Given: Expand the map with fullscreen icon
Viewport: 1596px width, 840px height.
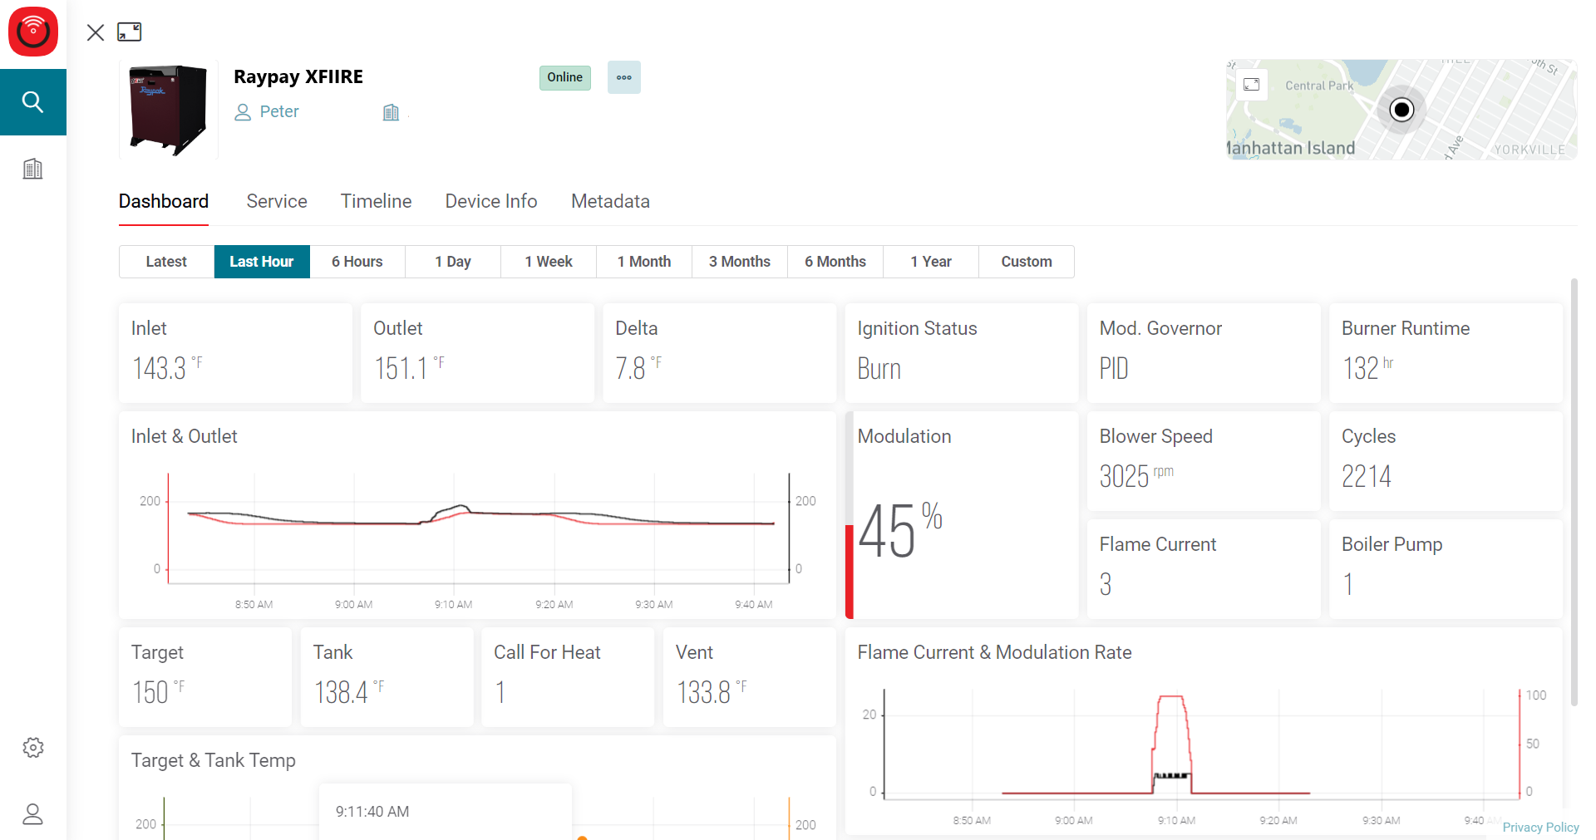Looking at the screenshot, I should [1251, 84].
